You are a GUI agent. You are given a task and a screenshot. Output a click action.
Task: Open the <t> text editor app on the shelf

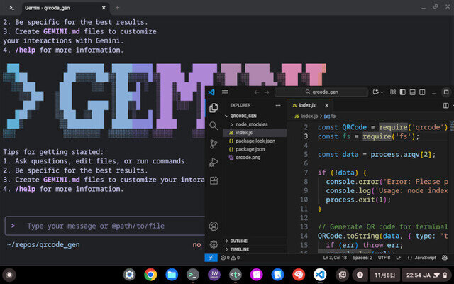tap(235, 275)
